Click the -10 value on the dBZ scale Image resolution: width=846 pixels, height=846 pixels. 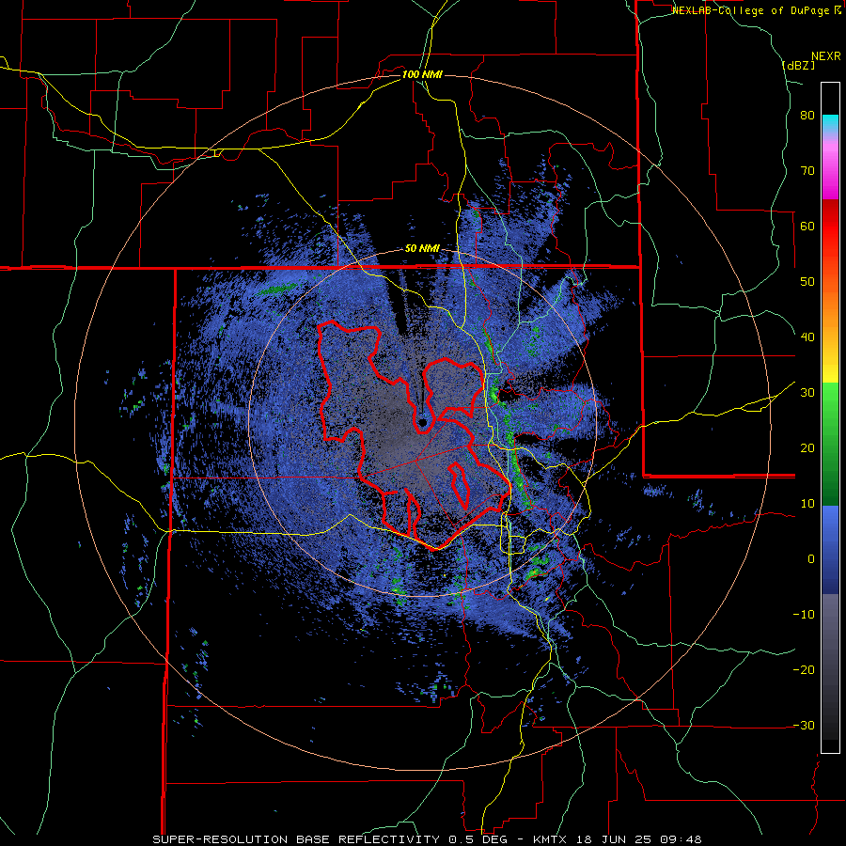[804, 615]
